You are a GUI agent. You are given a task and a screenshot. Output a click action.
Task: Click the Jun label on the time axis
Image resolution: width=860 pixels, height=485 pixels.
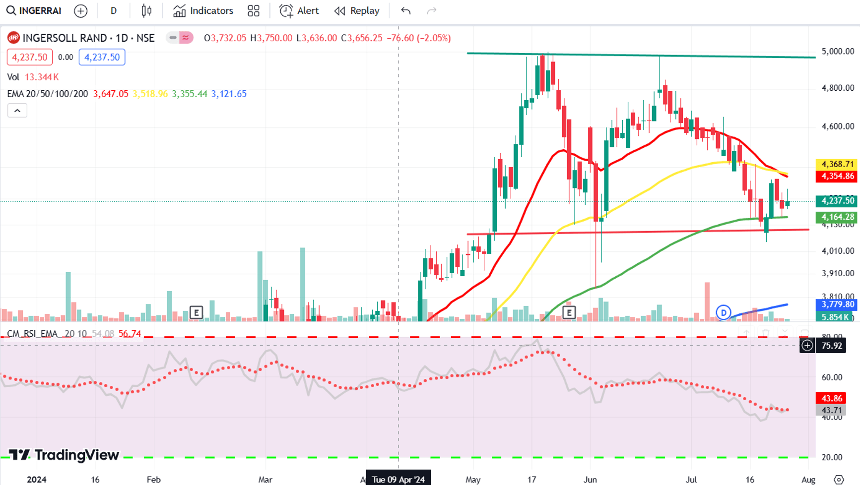(x=590, y=480)
